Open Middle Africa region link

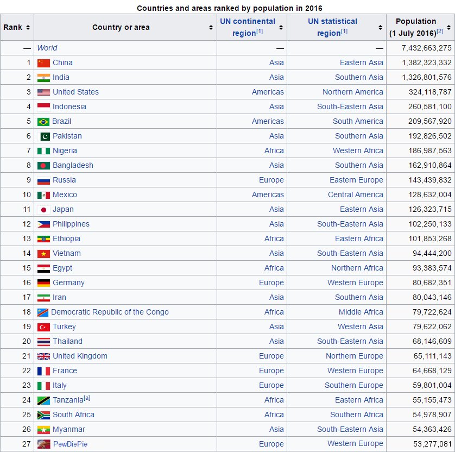[x=361, y=312]
